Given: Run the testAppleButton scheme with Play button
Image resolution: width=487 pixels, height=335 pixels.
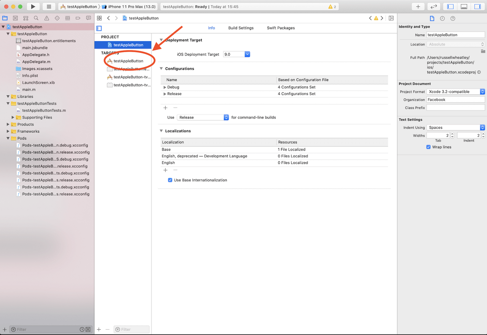Looking at the screenshot, I should click(33, 6).
